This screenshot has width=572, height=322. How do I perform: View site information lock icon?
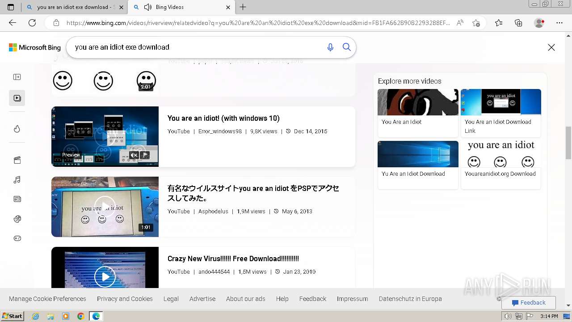click(x=56, y=23)
